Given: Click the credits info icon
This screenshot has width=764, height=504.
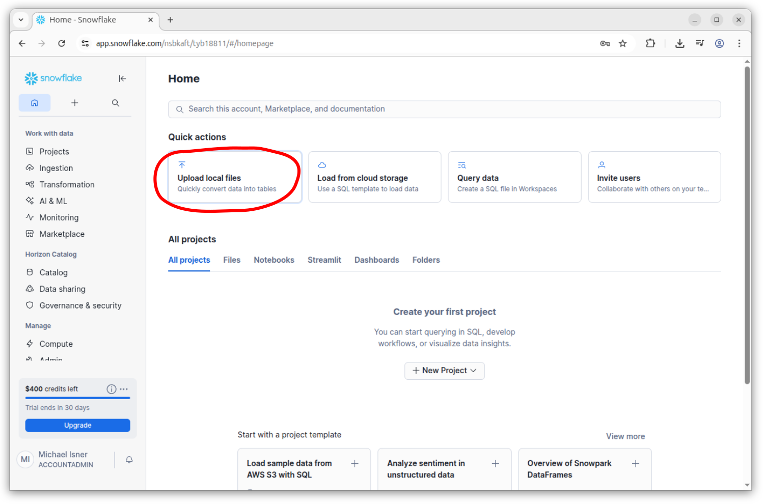Looking at the screenshot, I should [111, 389].
